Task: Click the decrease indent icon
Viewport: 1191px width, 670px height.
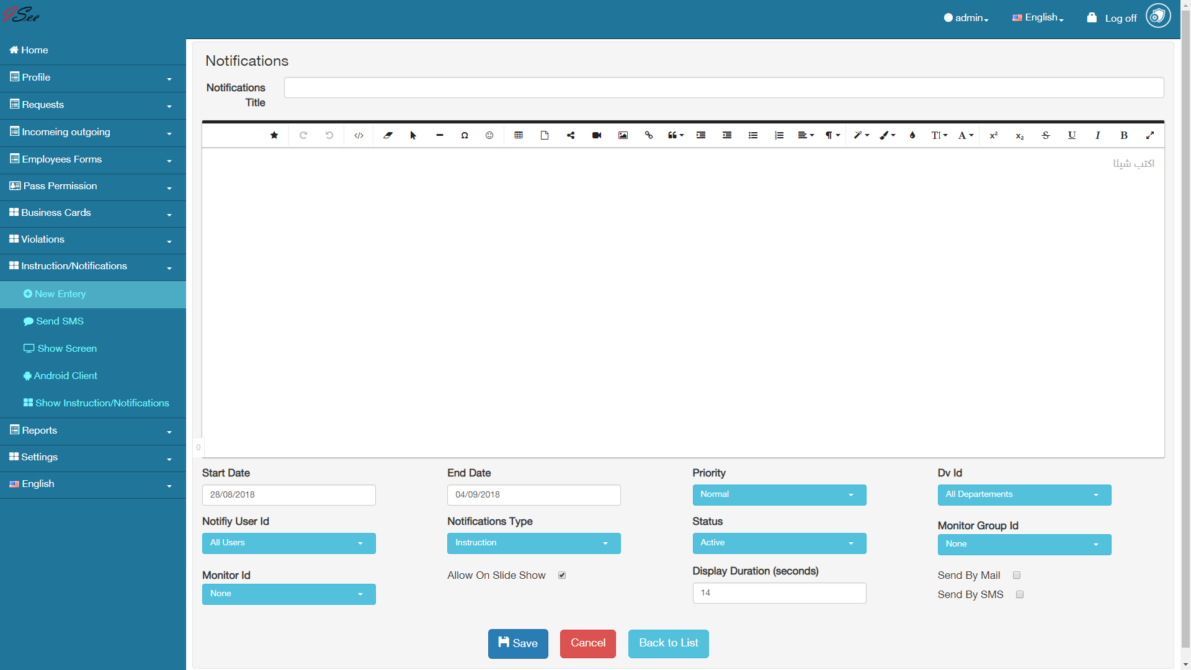Action: [727, 135]
